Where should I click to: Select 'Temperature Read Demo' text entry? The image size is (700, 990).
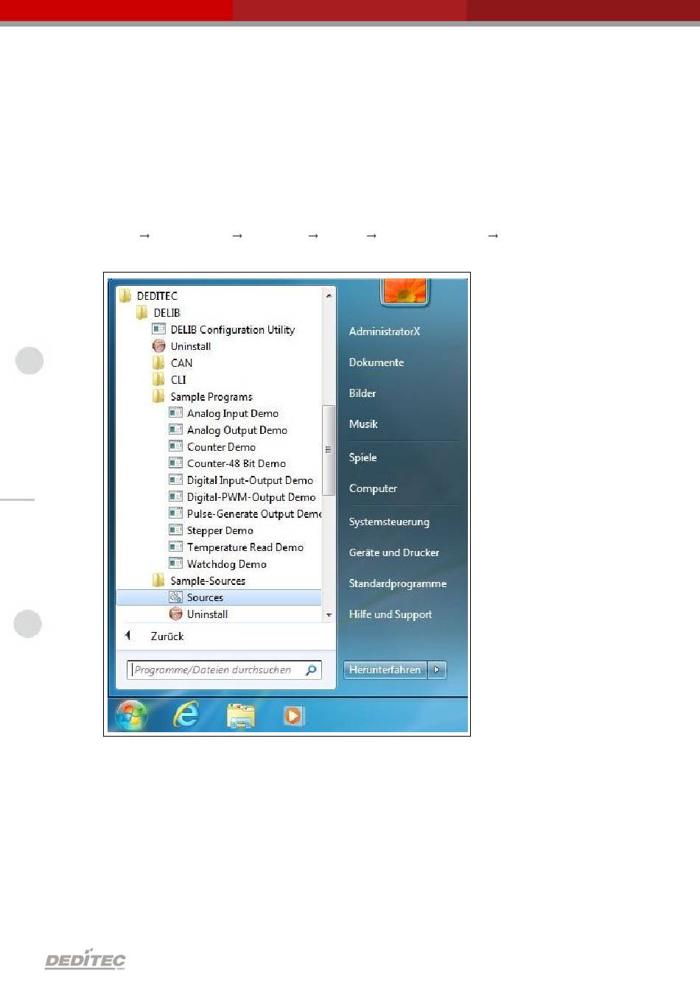(245, 547)
